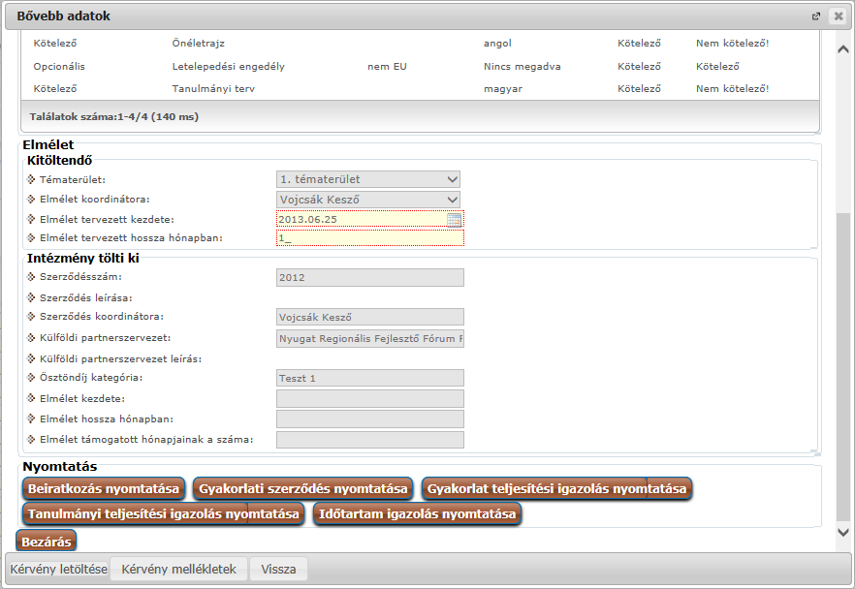This screenshot has height=589, width=855.
Task: Click the pop-out window icon in title bar
Action: [816, 16]
